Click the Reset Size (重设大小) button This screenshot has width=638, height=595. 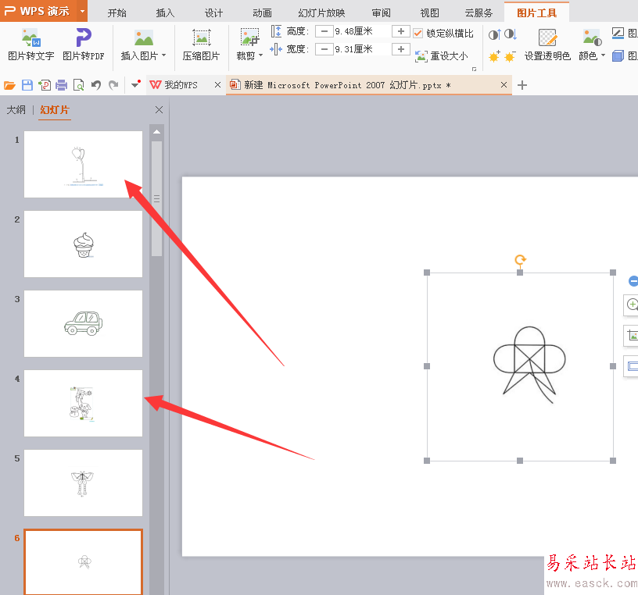coord(442,55)
